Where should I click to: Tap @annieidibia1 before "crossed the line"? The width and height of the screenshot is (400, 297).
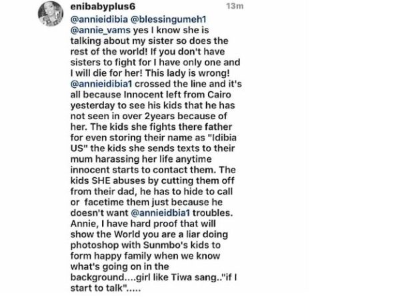[101, 84]
